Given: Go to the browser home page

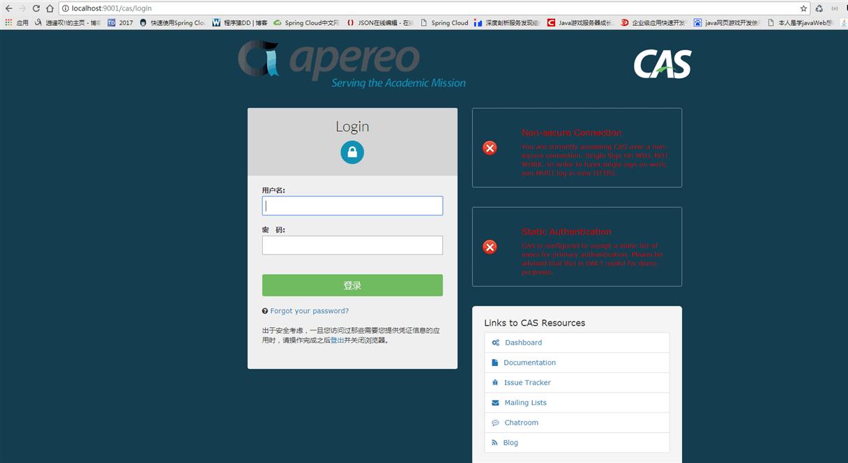Looking at the screenshot, I should [50, 8].
